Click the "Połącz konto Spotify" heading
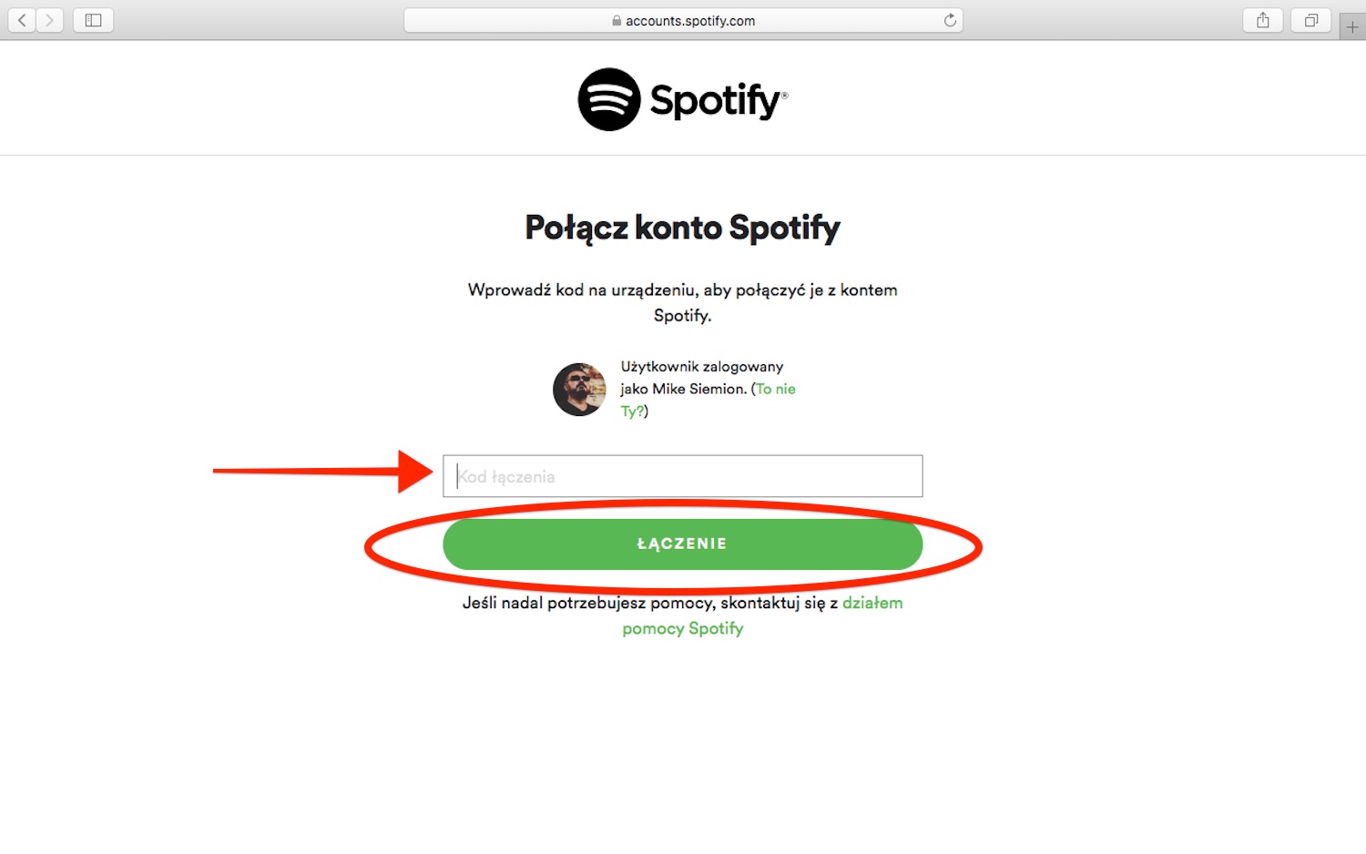The height and width of the screenshot is (854, 1366). [x=682, y=228]
